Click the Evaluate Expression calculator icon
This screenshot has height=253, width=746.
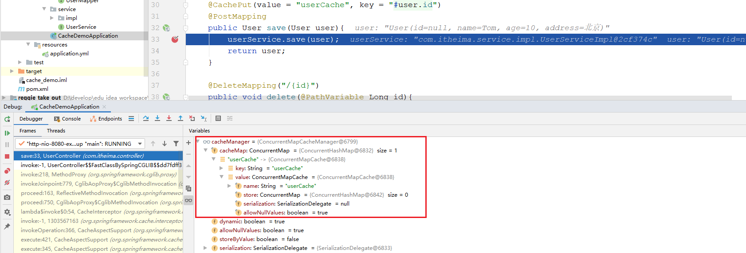pyautogui.click(x=218, y=118)
